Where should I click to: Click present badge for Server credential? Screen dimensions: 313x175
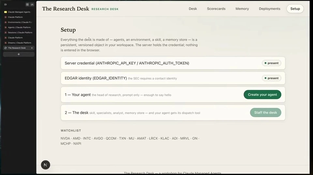(272, 63)
